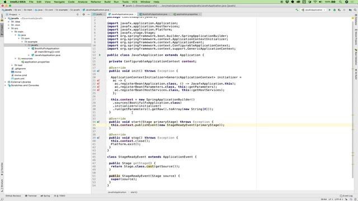This screenshot has width=358, height=201.
Task: Open the Refactor menu
Action: click(x=96, y=2)
